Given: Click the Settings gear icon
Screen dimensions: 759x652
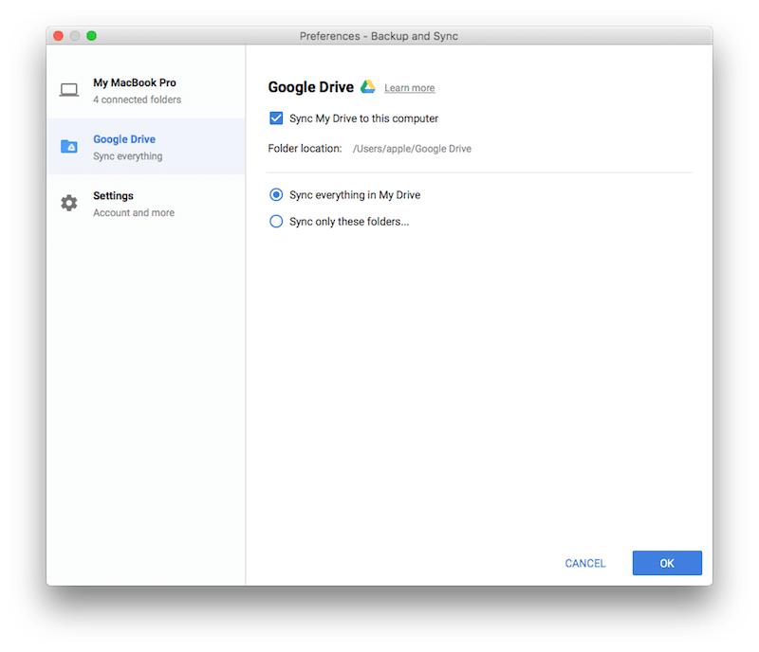Looking at the screenshot, I should 69,203.
